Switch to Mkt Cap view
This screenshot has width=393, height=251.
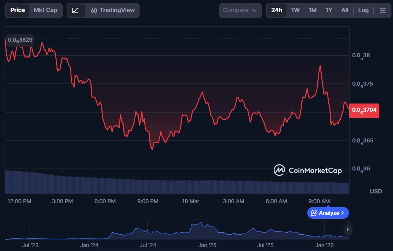point(45,10)
